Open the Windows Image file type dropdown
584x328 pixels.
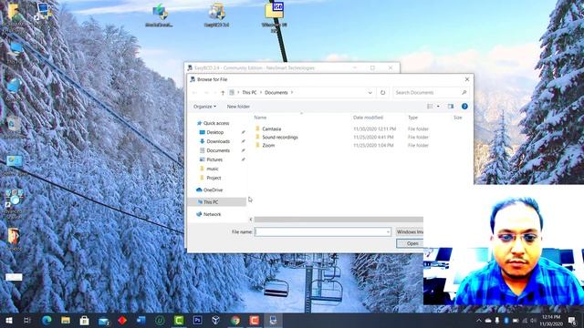(x=410, y=231)
